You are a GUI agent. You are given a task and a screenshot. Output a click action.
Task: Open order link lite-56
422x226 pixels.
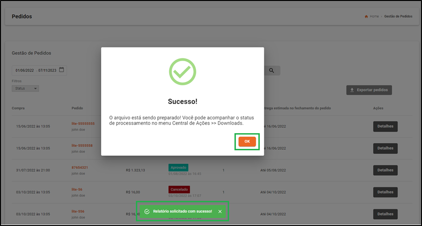pos(77,190)
